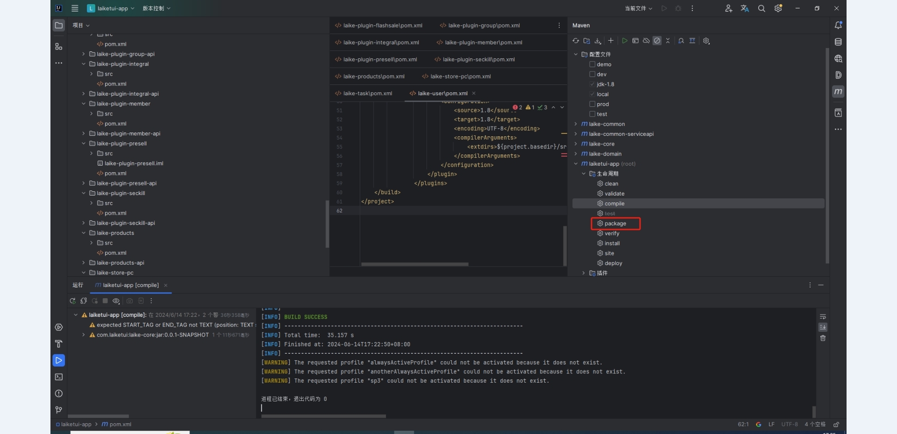This screenshot has height=434, width=897.
Task: Check the prod profile checkbox
Action: tap(592, 104)
